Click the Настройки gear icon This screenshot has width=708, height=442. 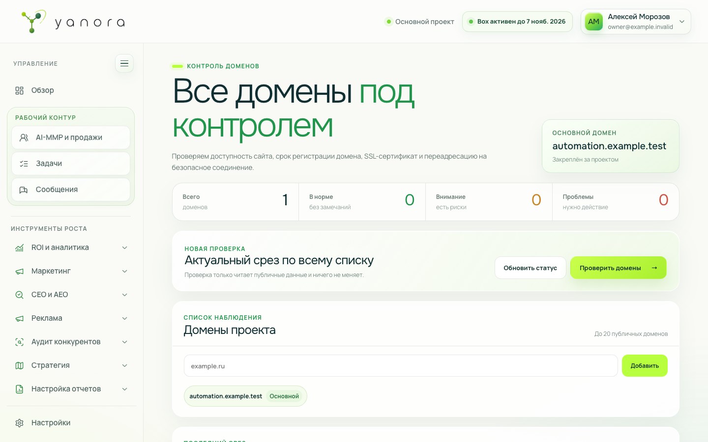(x=20, y=423)
